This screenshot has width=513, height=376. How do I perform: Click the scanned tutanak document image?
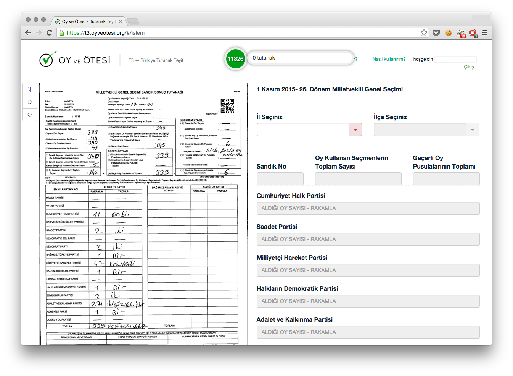[x=143, y=214]
